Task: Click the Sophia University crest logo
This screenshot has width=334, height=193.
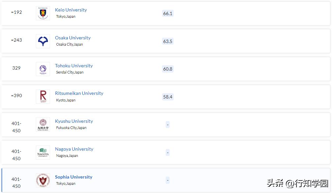Action: (43, 181)
